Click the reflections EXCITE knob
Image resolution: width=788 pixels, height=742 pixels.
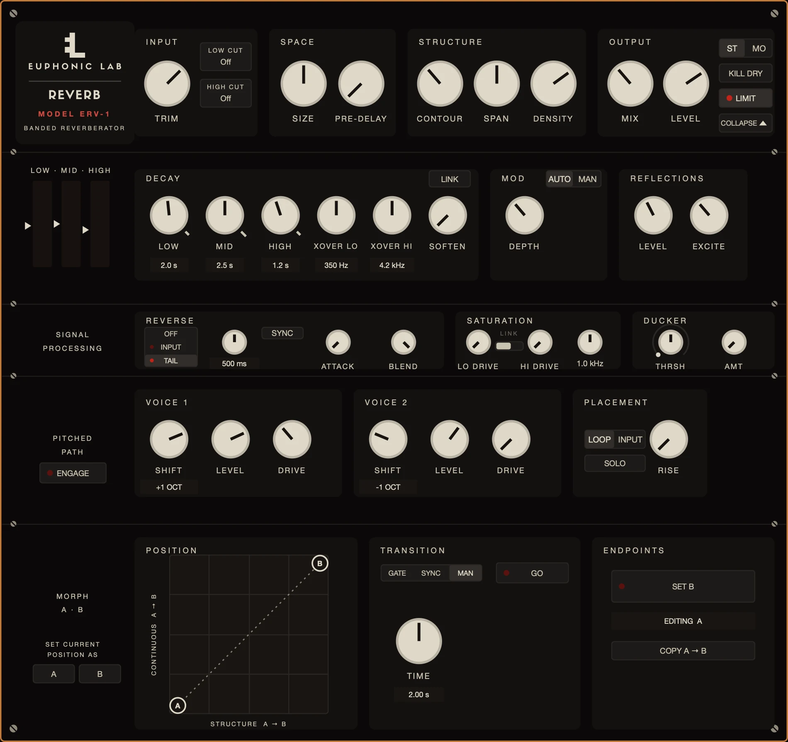pos(709,216)
